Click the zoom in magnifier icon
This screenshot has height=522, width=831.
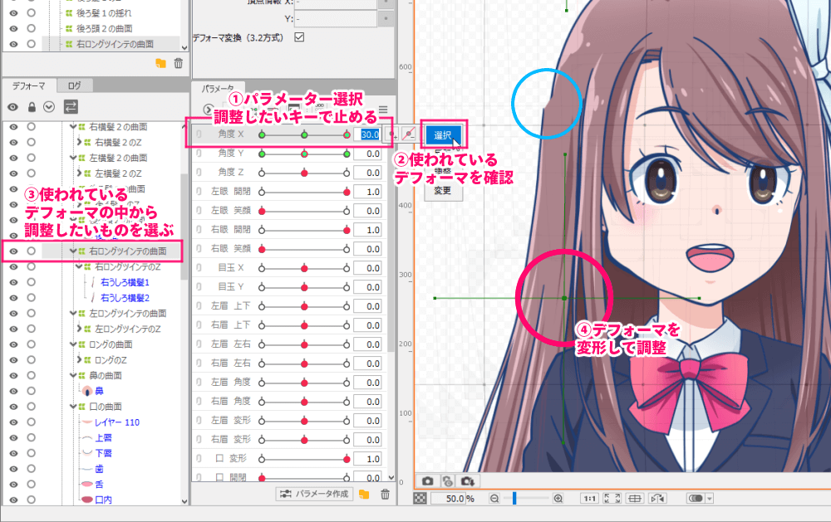tap(558, 498)
